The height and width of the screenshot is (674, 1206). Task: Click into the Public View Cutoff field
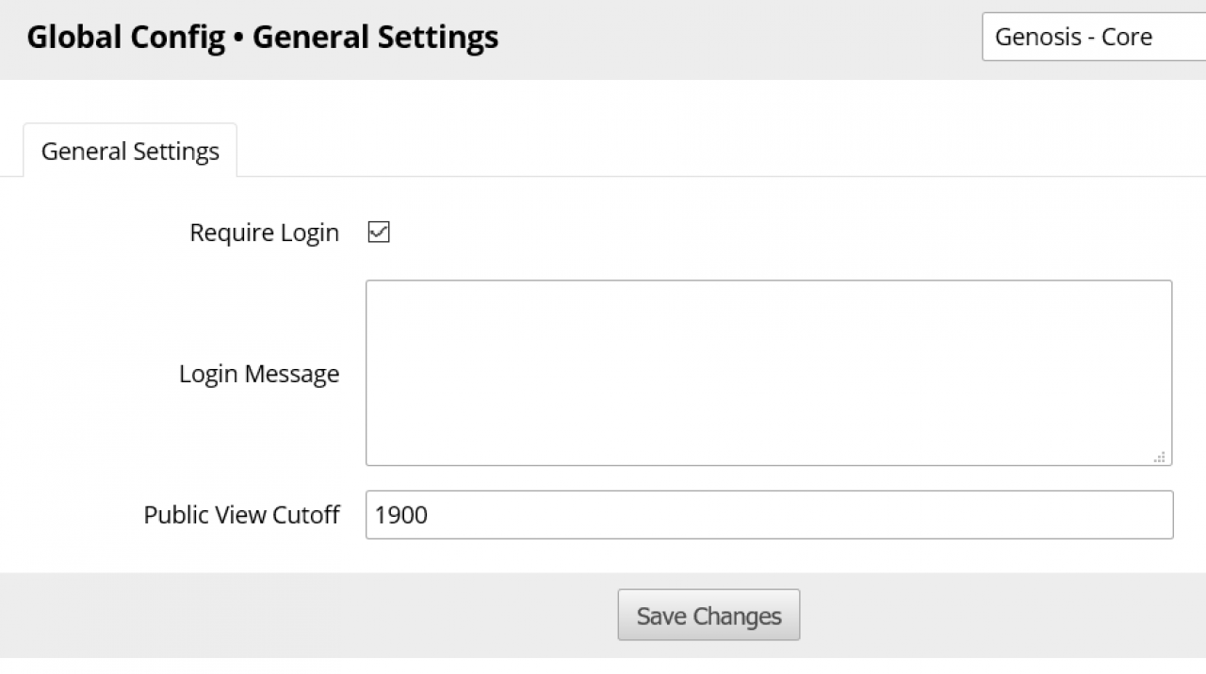(768, 515)
